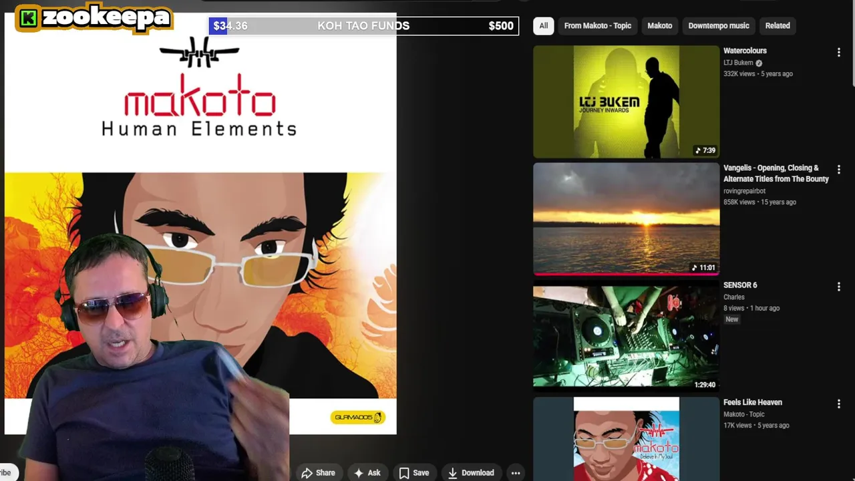Open the LTJ Bukem channel name
The image size is (855, 481).
(738, 63)
